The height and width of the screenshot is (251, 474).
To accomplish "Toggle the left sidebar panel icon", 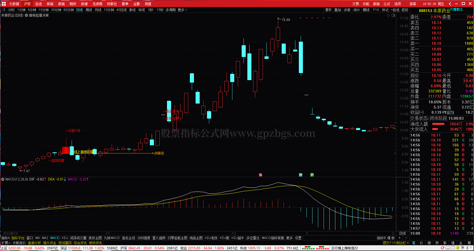I will point(4,10).
